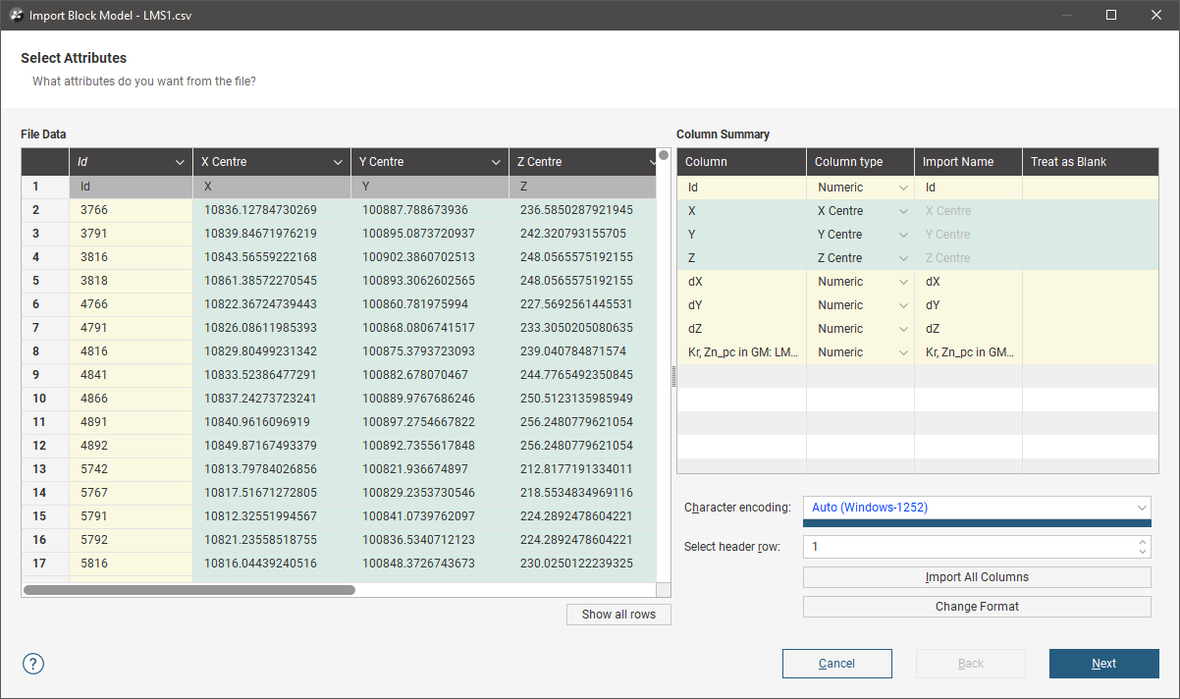Open the Id column header dropdown

(180, 162)
